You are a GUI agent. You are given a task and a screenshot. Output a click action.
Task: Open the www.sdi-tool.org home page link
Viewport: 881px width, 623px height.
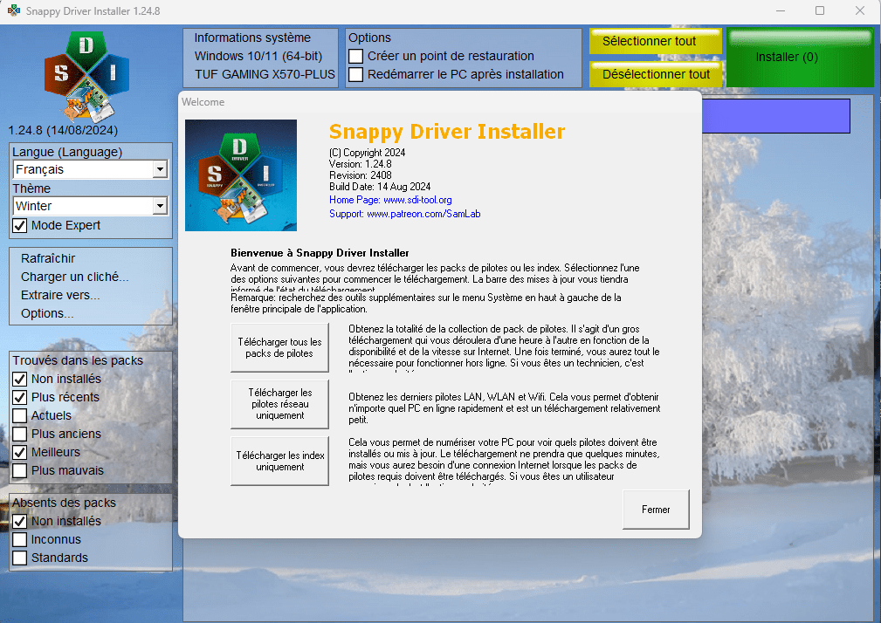(417, 200)
